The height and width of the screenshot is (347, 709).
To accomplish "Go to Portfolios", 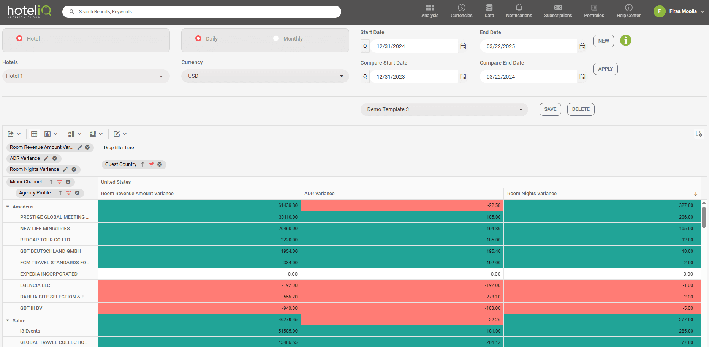I will (594, 11).
